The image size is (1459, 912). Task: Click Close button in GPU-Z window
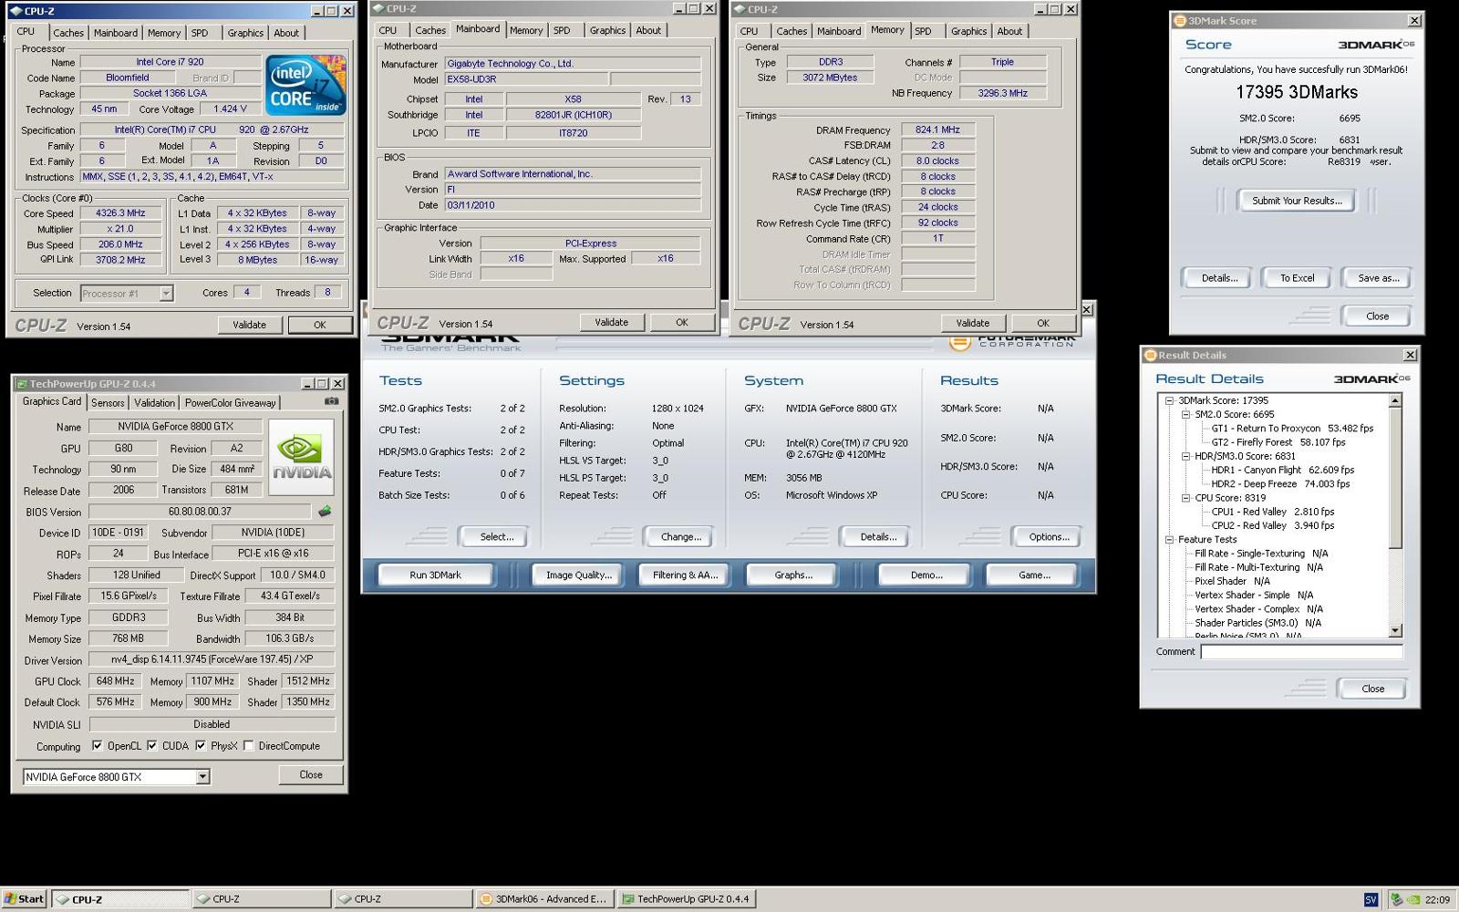pos(311,774)
